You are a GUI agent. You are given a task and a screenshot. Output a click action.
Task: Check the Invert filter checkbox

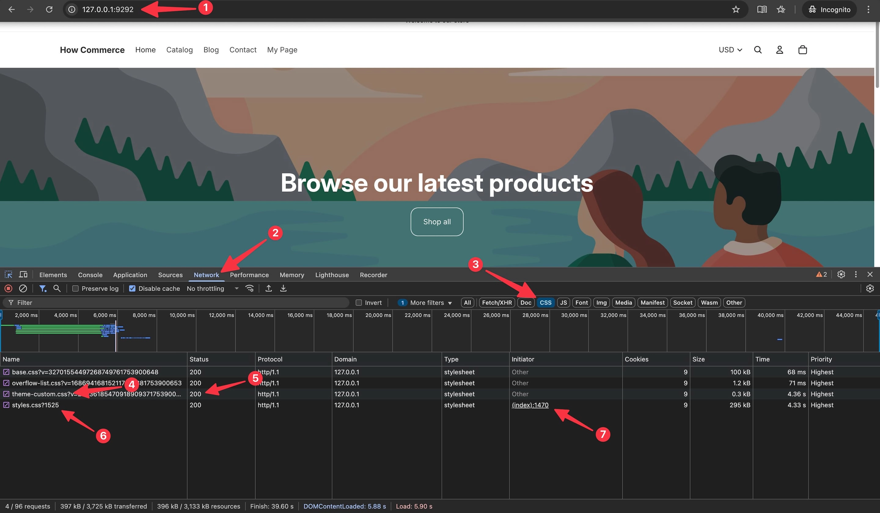point(359,303)
